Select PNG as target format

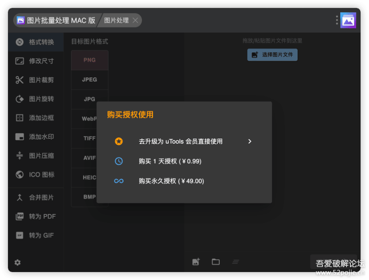point(90,60)
